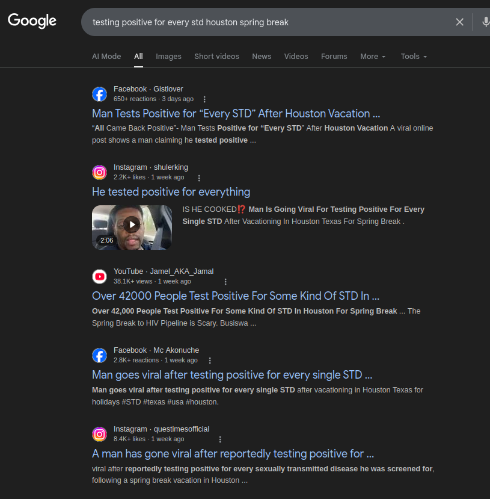Open options menu for shulerking result

tap(199, 178)
